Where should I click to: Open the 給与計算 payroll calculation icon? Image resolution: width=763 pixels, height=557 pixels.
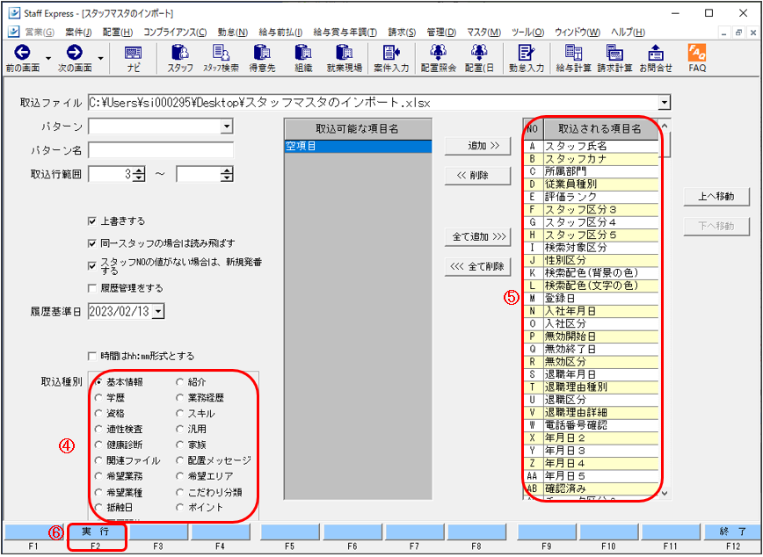[573, 58]
